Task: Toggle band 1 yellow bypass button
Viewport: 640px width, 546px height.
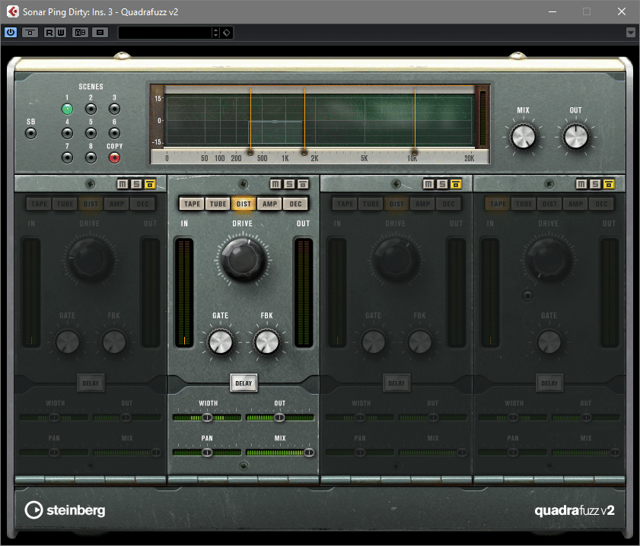Action: (x=150, y=184)
